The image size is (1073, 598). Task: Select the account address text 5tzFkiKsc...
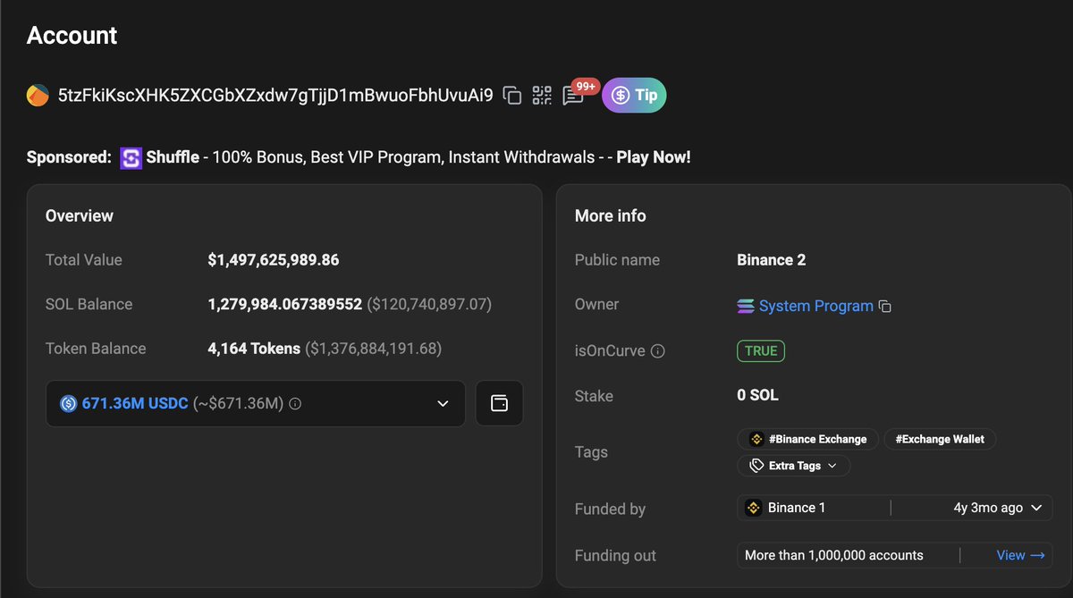tap(275, 96)
